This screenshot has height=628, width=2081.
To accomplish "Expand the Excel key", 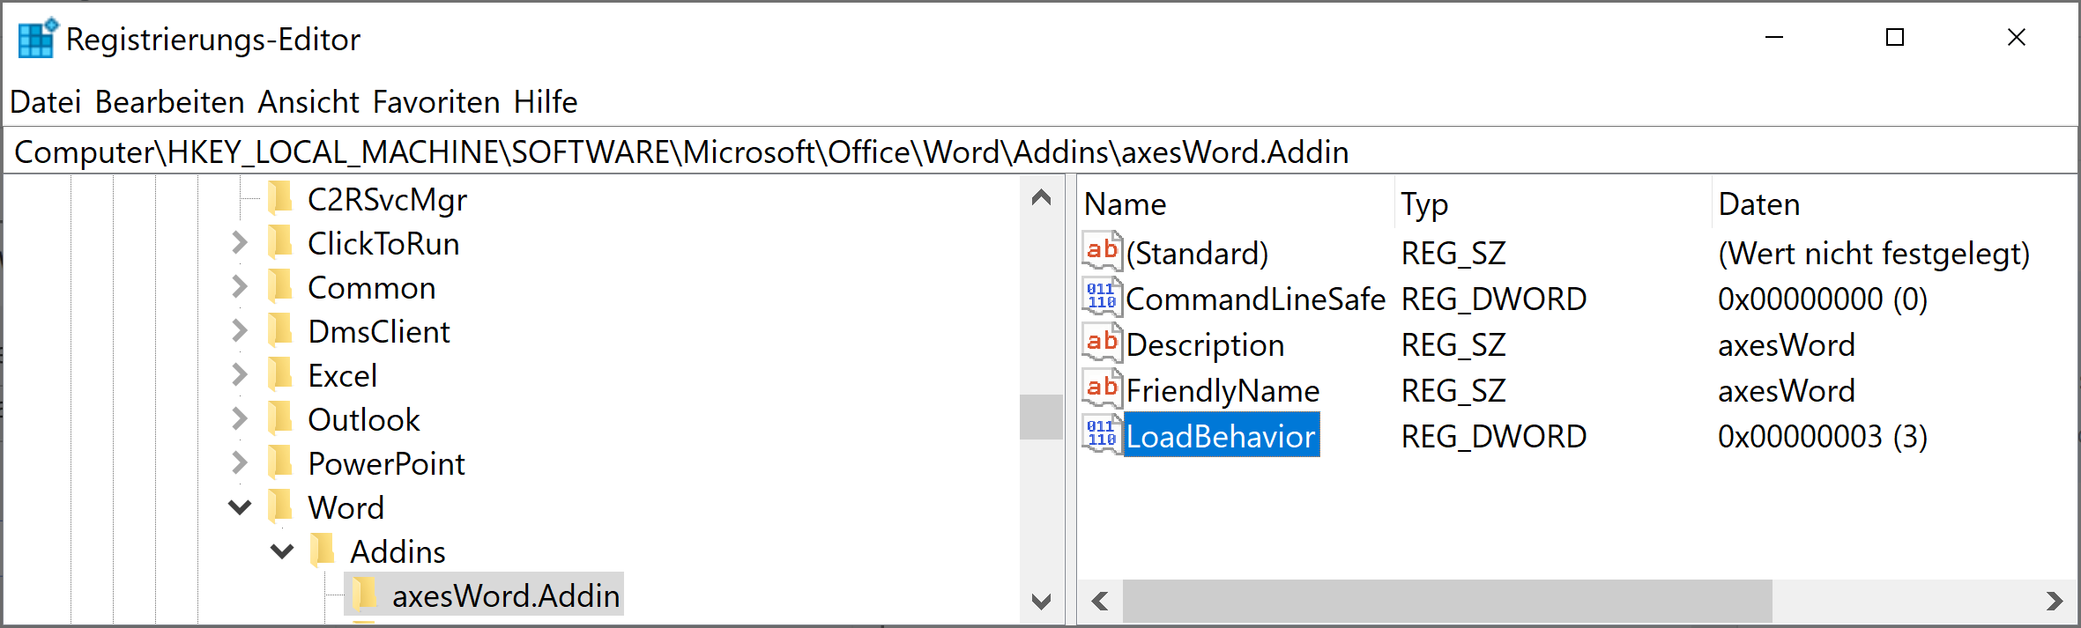I will point(239,375).
